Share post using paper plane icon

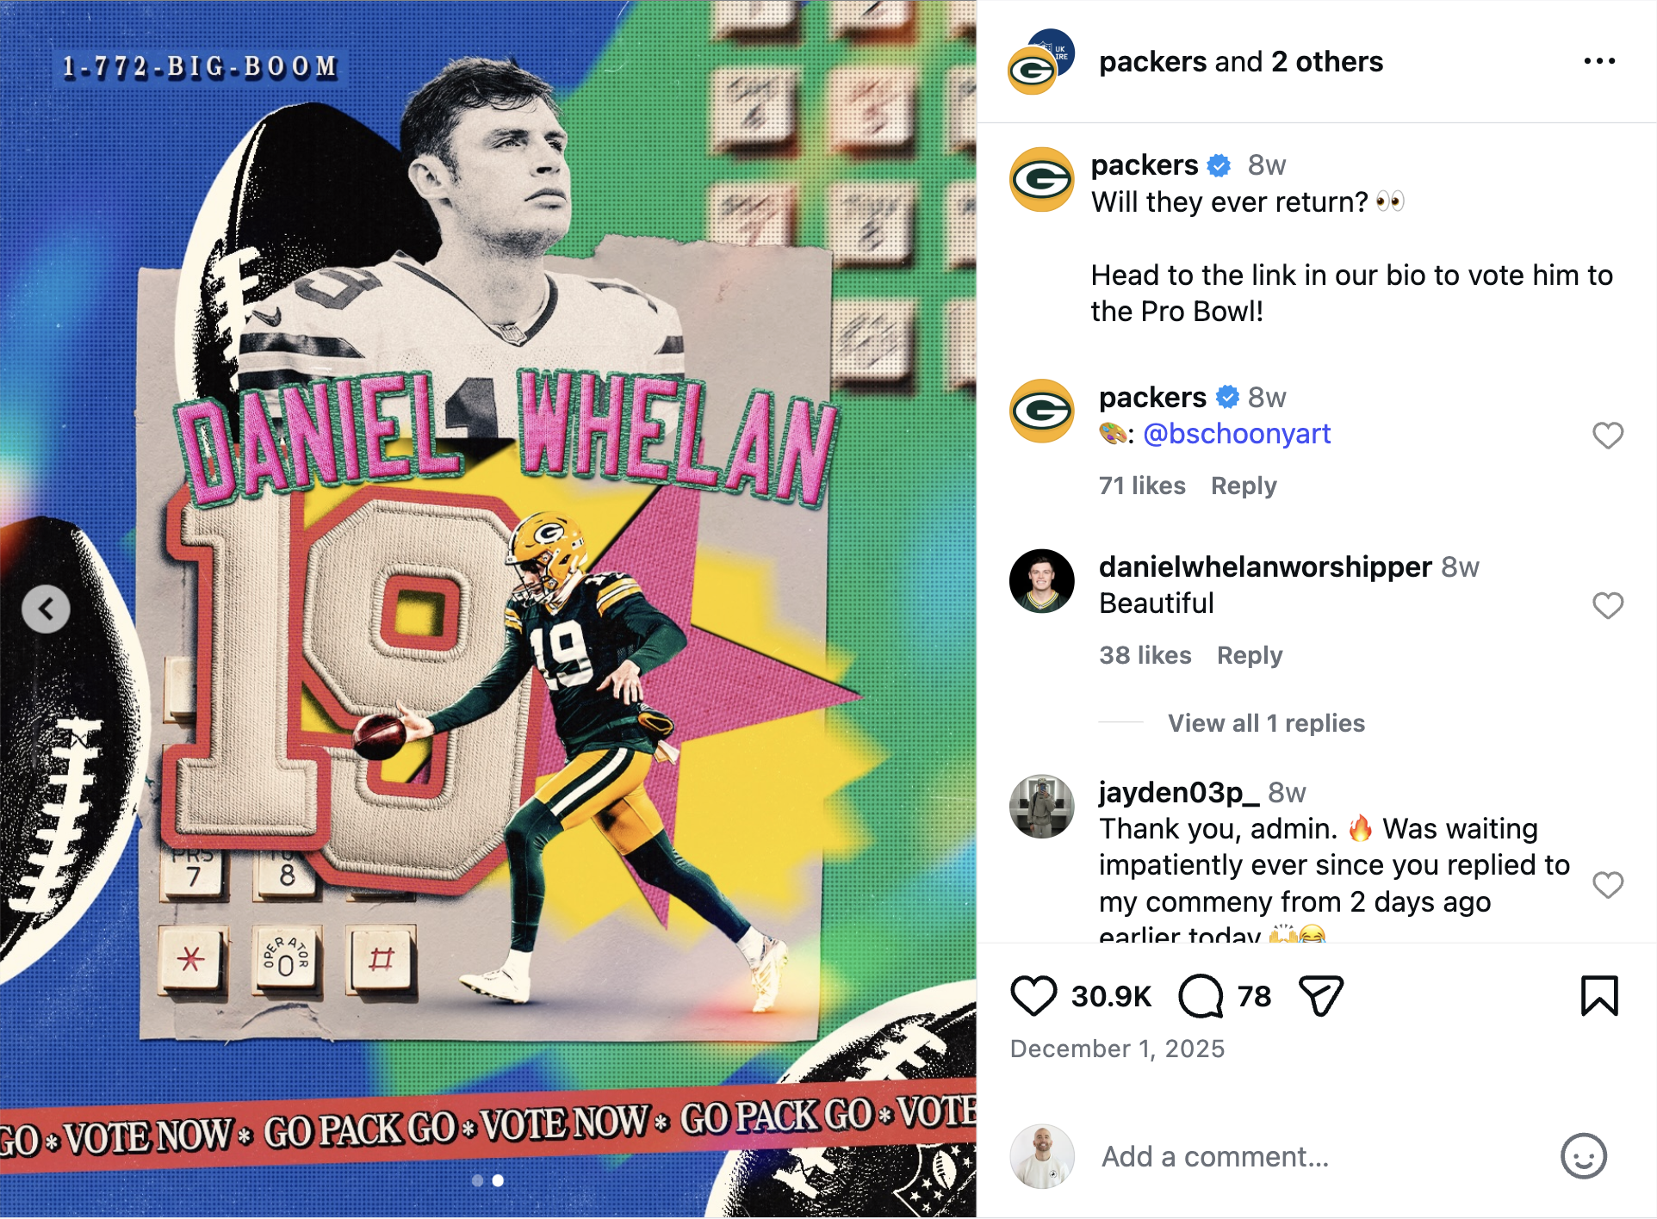coord(1321,996)
